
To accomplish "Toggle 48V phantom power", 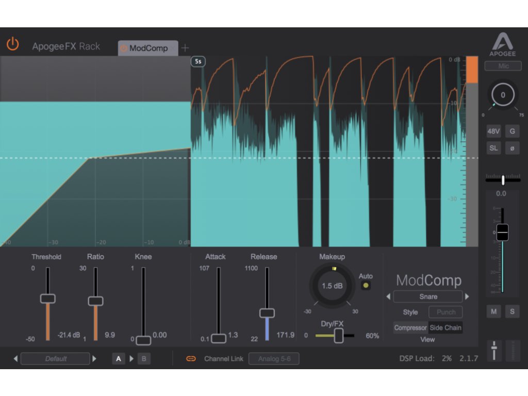I will pyautogui.click(x=493, y=131).
